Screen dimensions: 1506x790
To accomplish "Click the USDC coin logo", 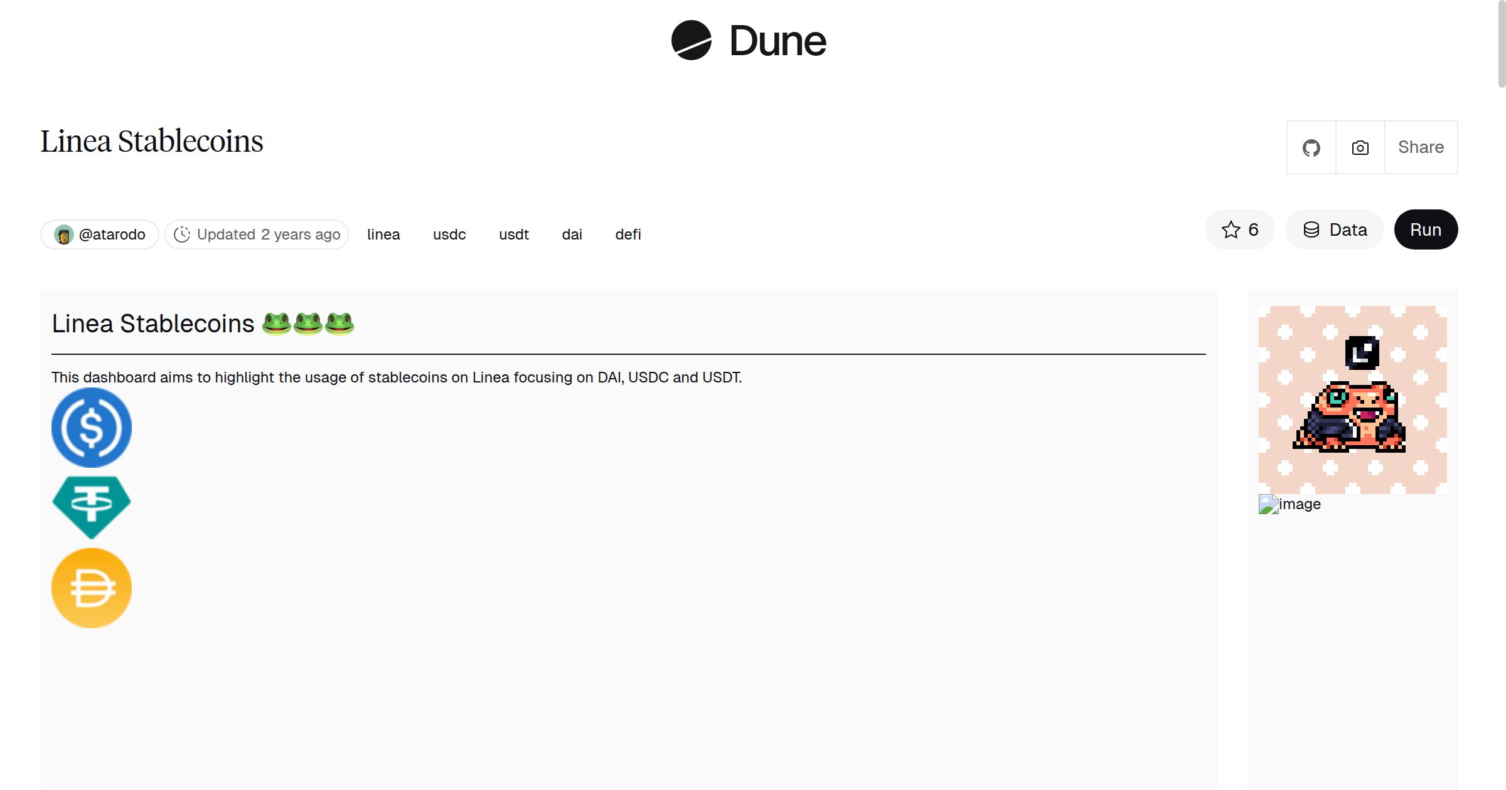I will point(92,428).
